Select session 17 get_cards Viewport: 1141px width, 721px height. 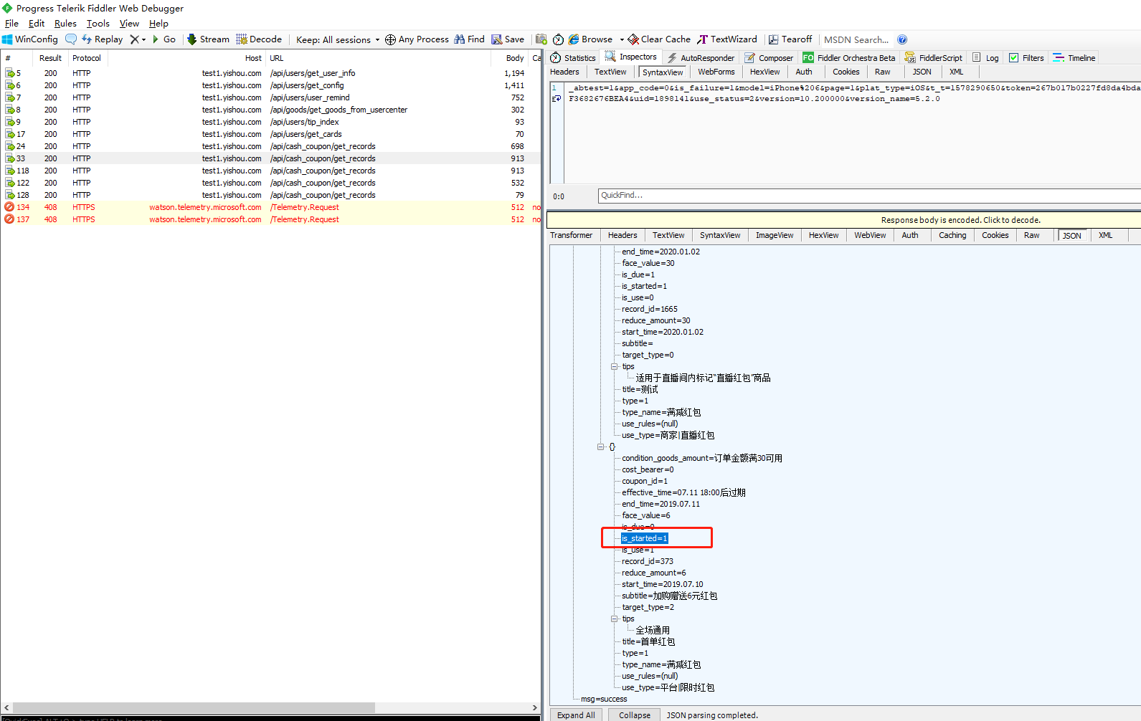[270, 134]
